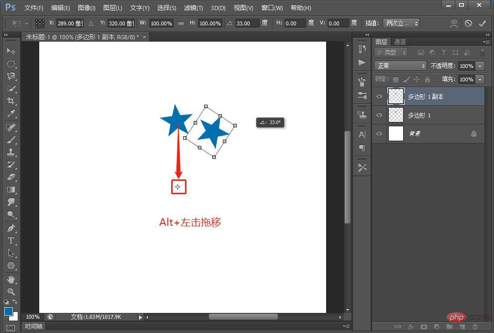Select the Pen tool
Screen dimensions: 494x333
11,228
